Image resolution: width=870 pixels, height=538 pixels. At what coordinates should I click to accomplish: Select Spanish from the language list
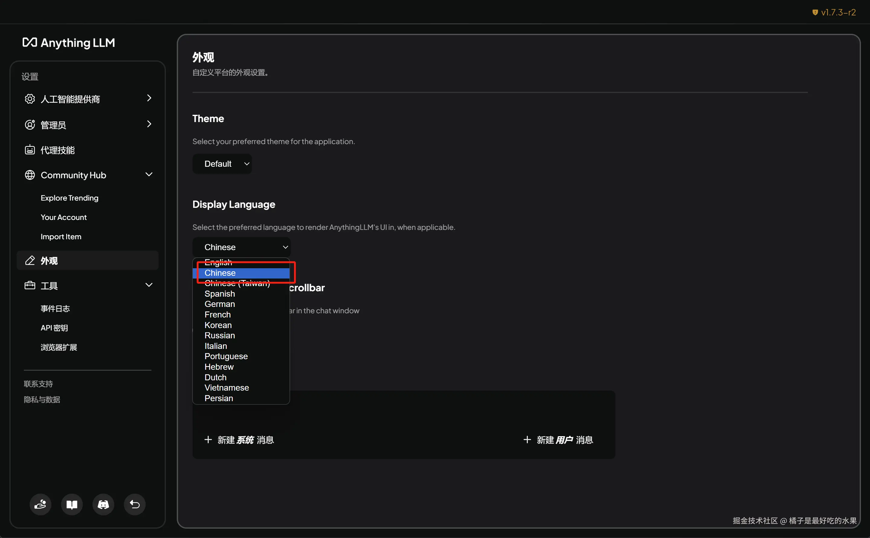point(220,294)
